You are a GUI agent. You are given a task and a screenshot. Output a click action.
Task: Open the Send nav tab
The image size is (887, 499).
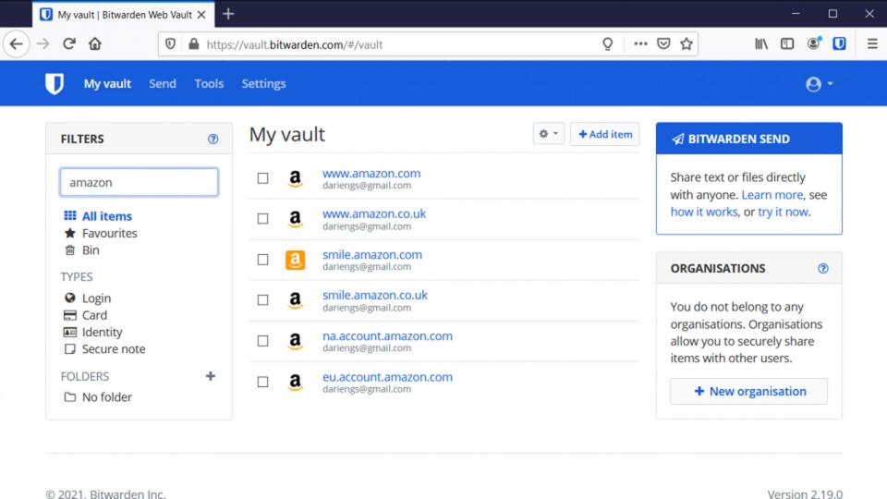[x=163, y=84]
